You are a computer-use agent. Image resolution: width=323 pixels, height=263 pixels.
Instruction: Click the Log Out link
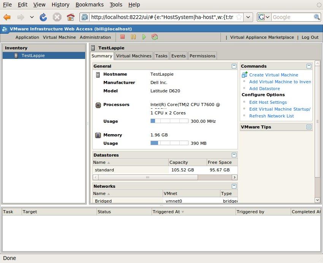click(310, 37)
